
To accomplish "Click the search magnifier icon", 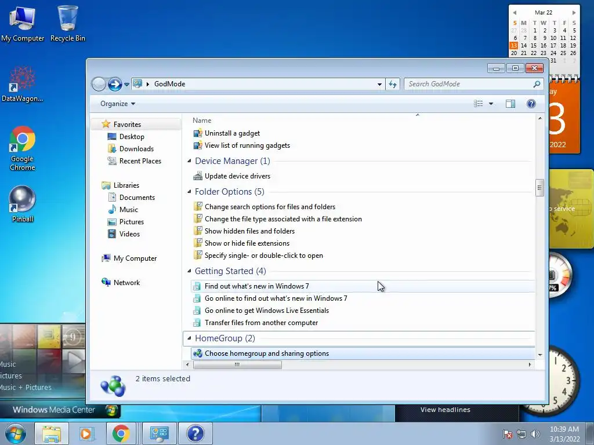I will 537,84.
